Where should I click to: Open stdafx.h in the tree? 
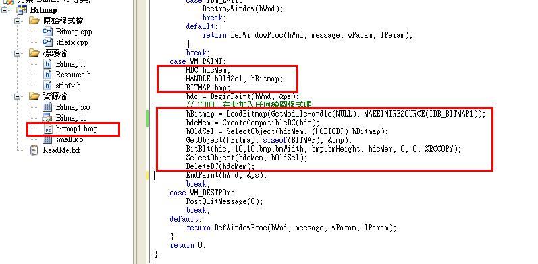pos(68,86)
